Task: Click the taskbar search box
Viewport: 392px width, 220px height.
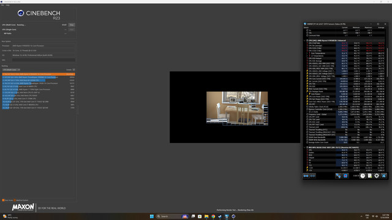Action: coord(173,216)
